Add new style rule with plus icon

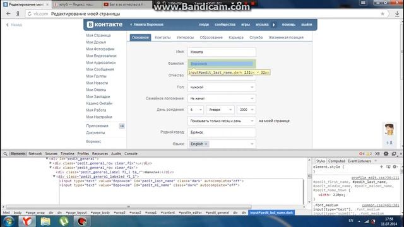click(x=381, y=166)
